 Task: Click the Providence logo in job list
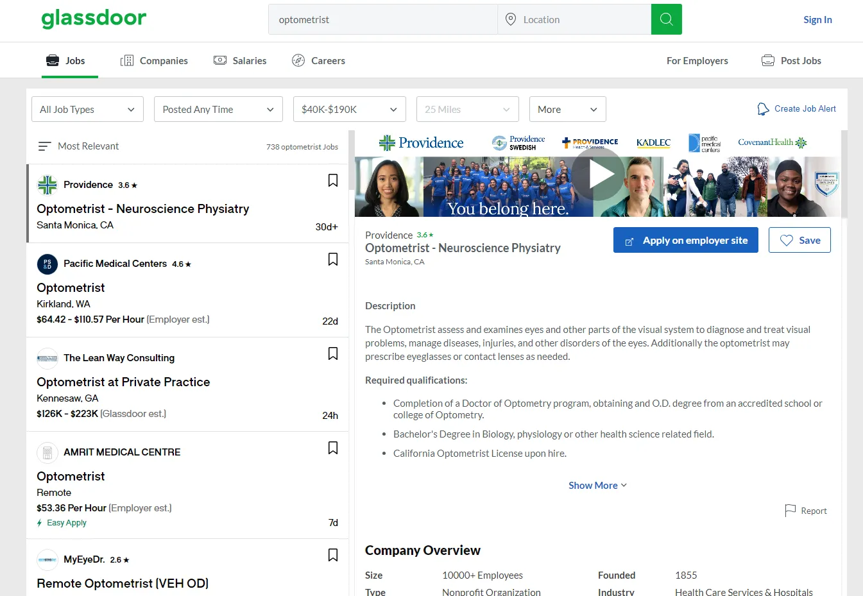click(47, 185)
